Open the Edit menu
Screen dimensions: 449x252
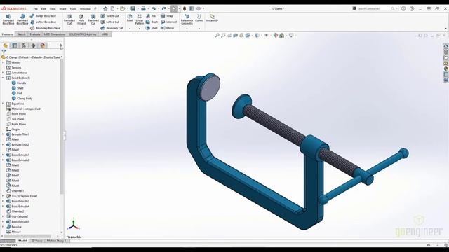(43, 9)
